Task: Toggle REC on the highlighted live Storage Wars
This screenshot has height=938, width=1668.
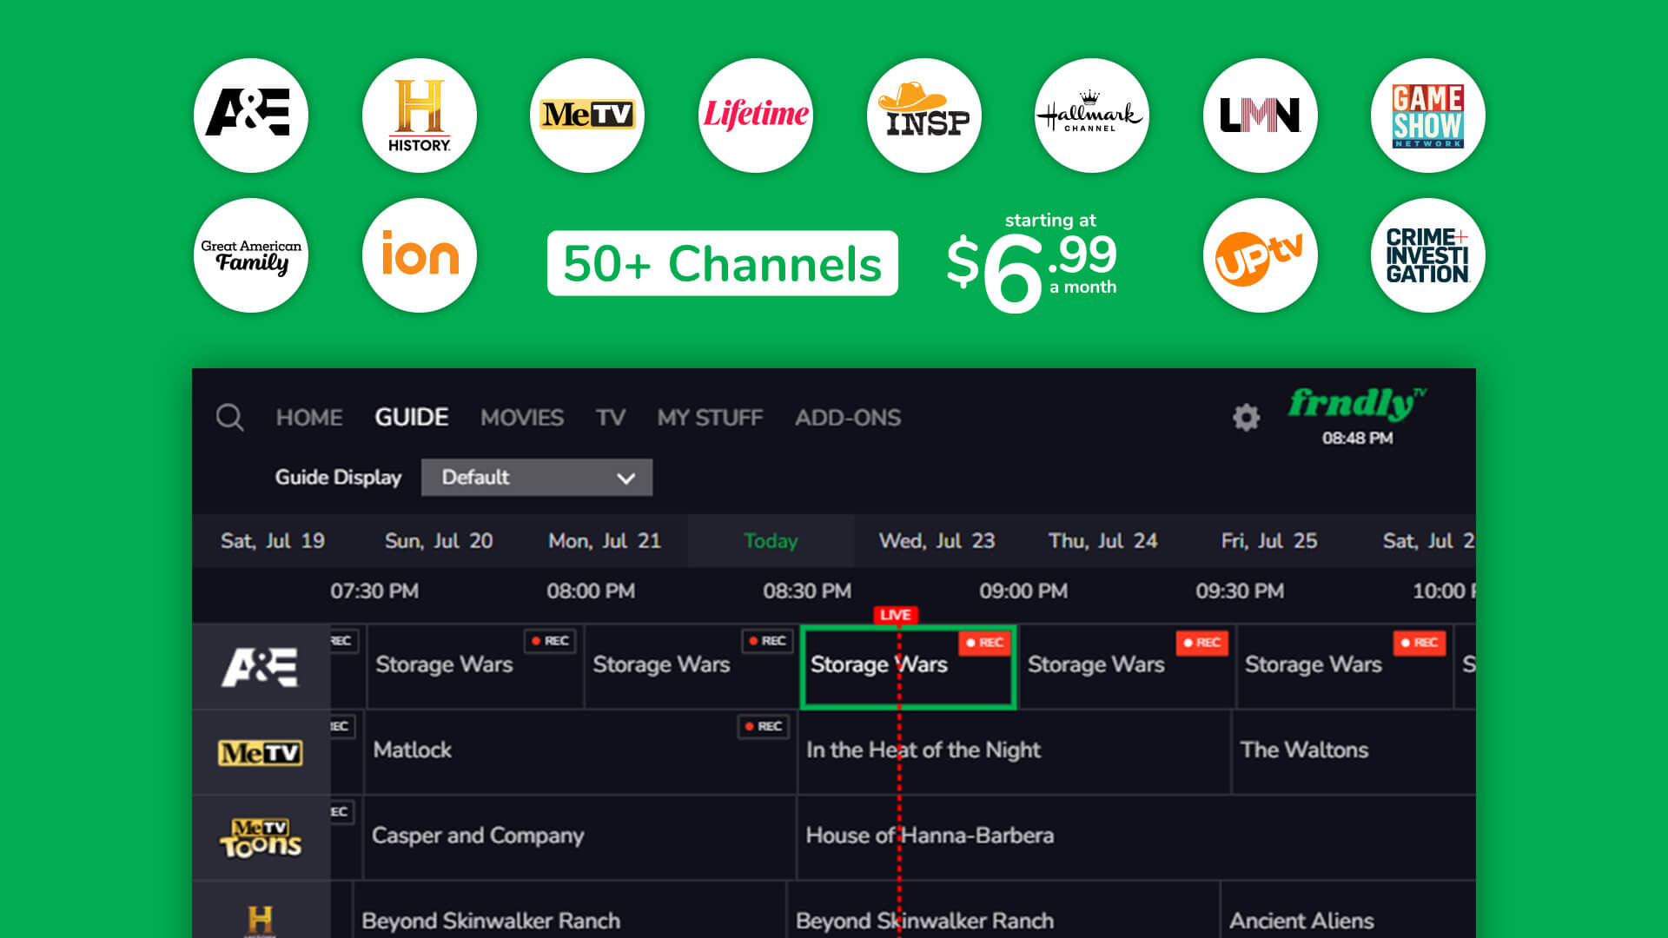Action: point(985,643)
